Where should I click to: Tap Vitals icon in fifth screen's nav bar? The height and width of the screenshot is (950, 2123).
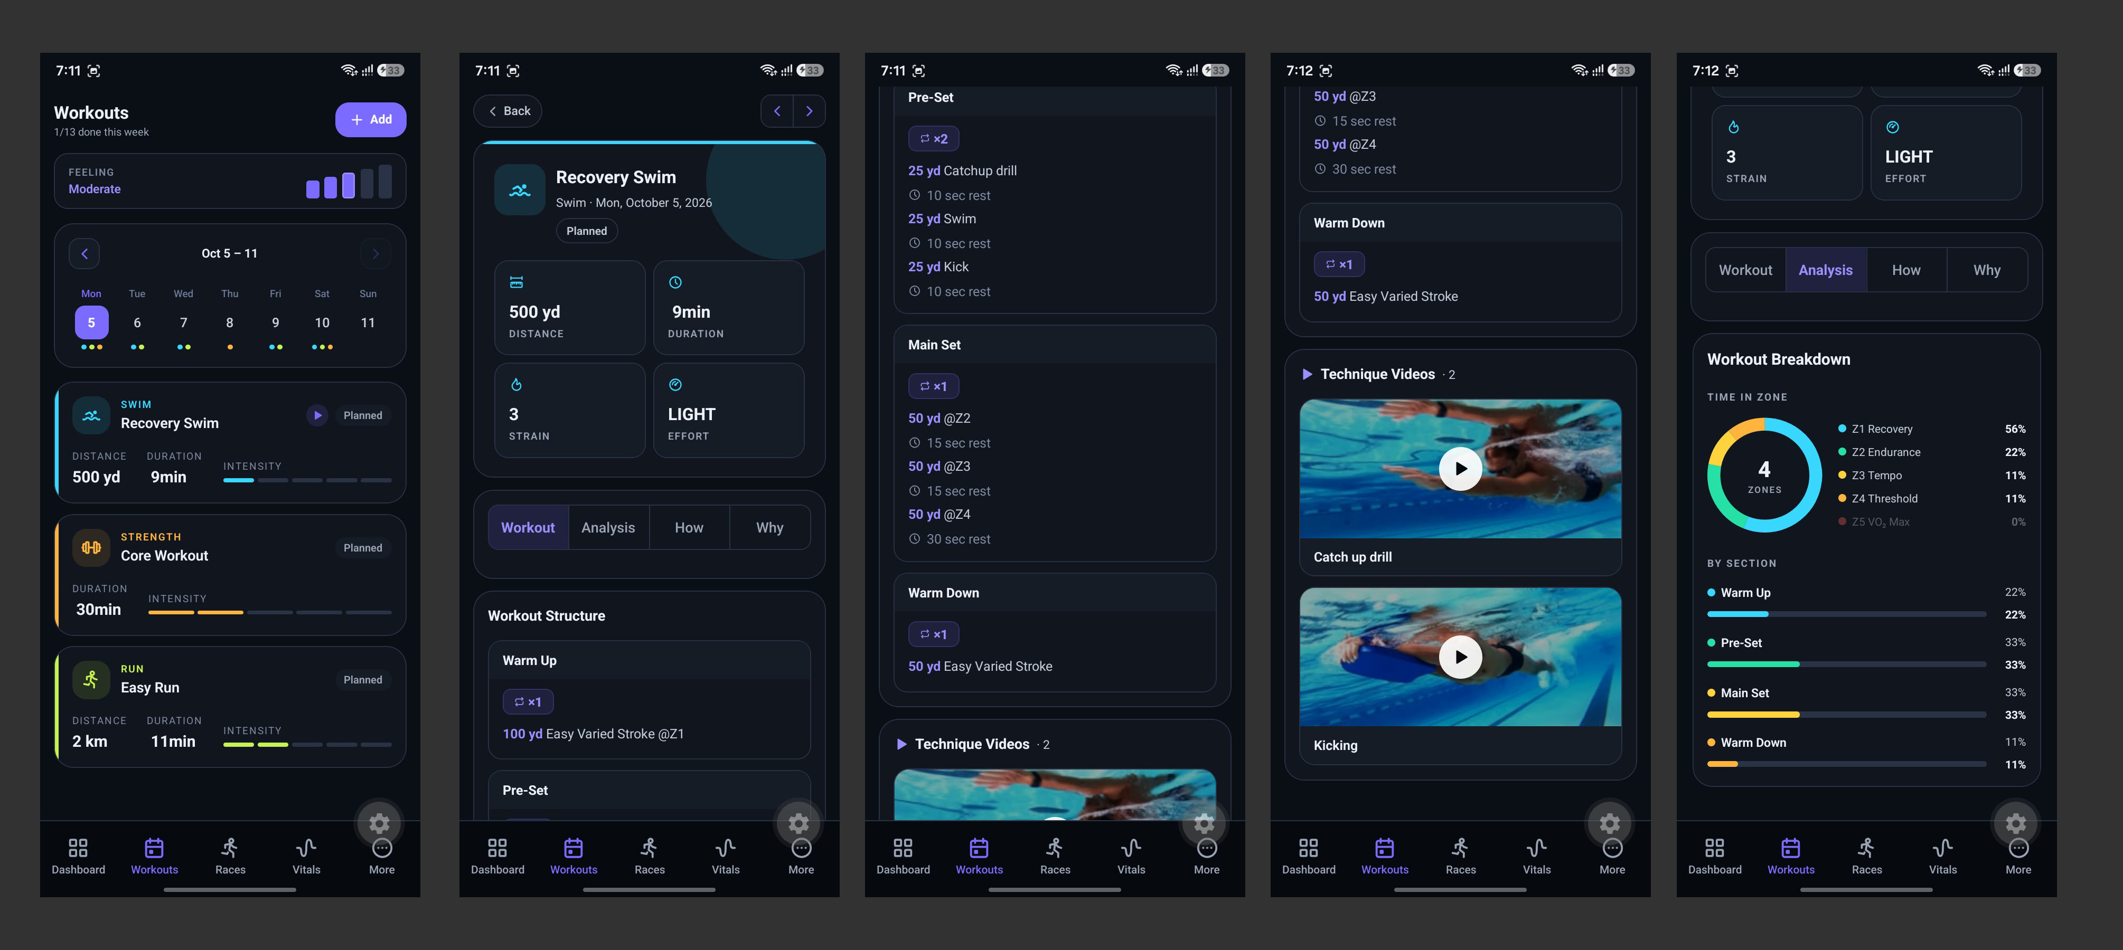click(x=1942, y=848)
